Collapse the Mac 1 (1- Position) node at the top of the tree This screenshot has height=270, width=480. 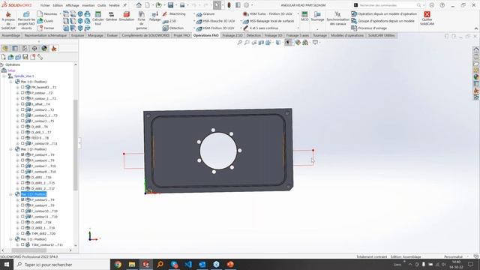tap(11, 82)
